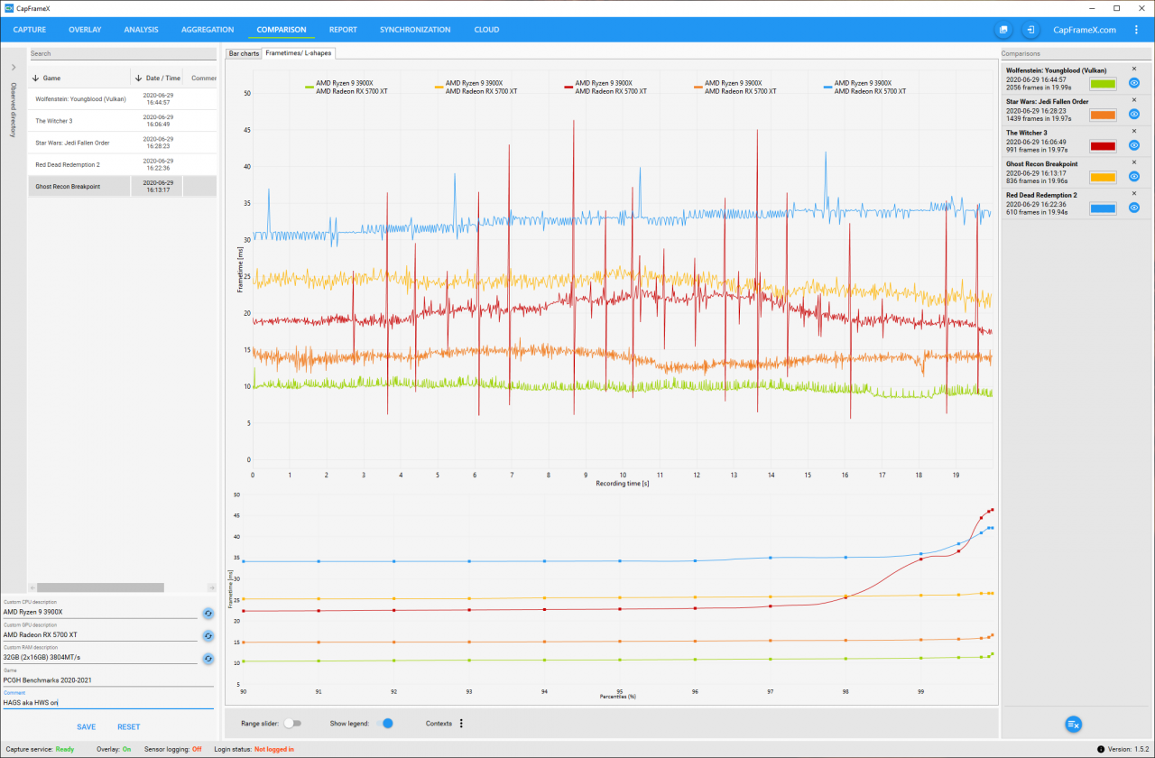Click the login arrow icon in header
1155x758 pixels.
[x=1030, y=30]
